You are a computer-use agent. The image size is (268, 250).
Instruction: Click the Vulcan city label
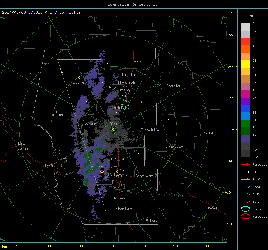(152, 221)
